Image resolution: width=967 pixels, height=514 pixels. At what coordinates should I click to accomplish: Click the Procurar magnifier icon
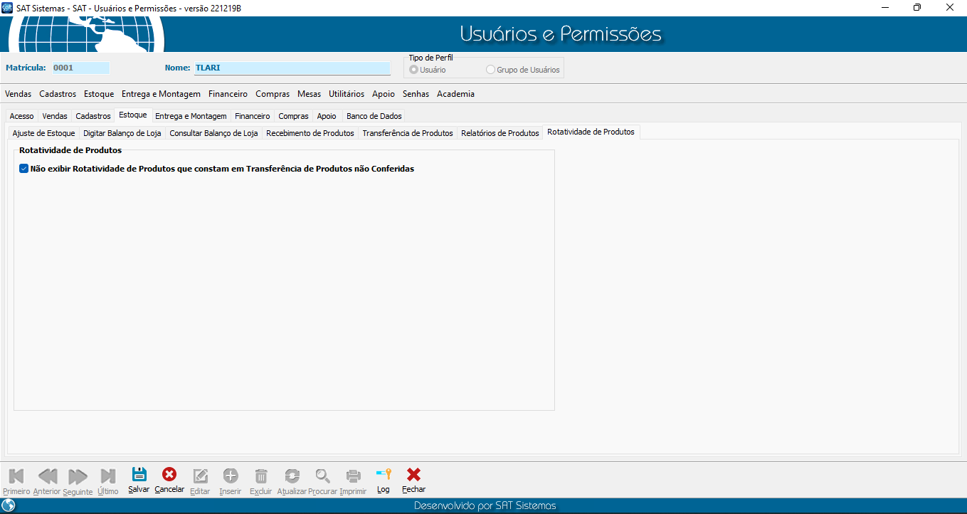pyautogui.click(x=322, y=476)
